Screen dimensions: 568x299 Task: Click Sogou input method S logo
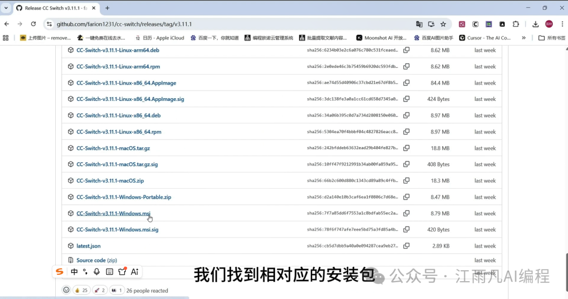(60, 272)
